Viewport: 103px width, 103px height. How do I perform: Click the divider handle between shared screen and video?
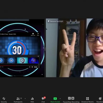(45, 49)
